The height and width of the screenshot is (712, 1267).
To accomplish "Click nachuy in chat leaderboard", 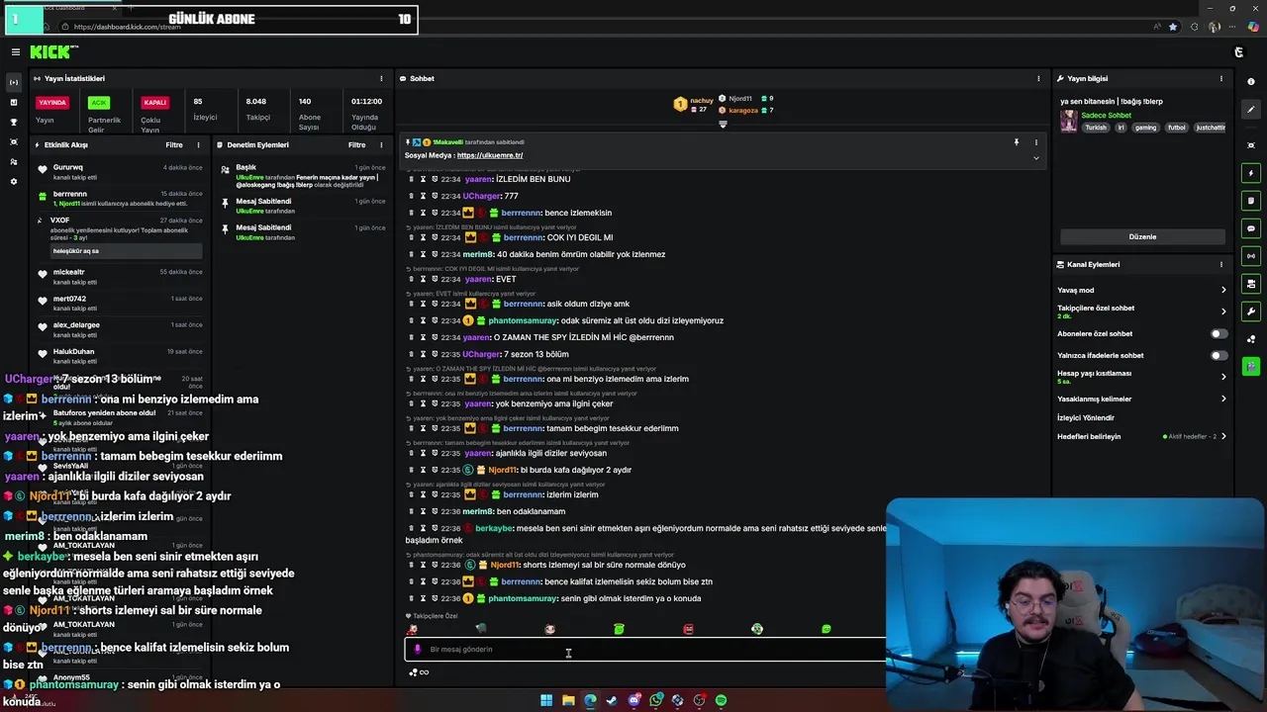I will (x=701, y=100).
